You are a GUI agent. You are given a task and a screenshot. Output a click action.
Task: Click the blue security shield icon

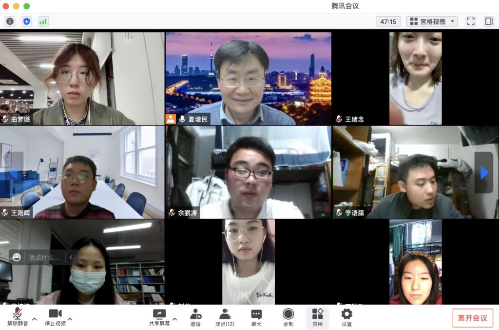tap(26, 21)
